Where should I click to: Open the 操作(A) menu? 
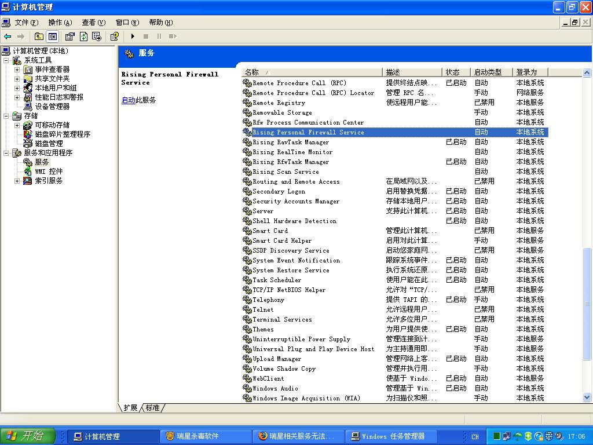60,23
